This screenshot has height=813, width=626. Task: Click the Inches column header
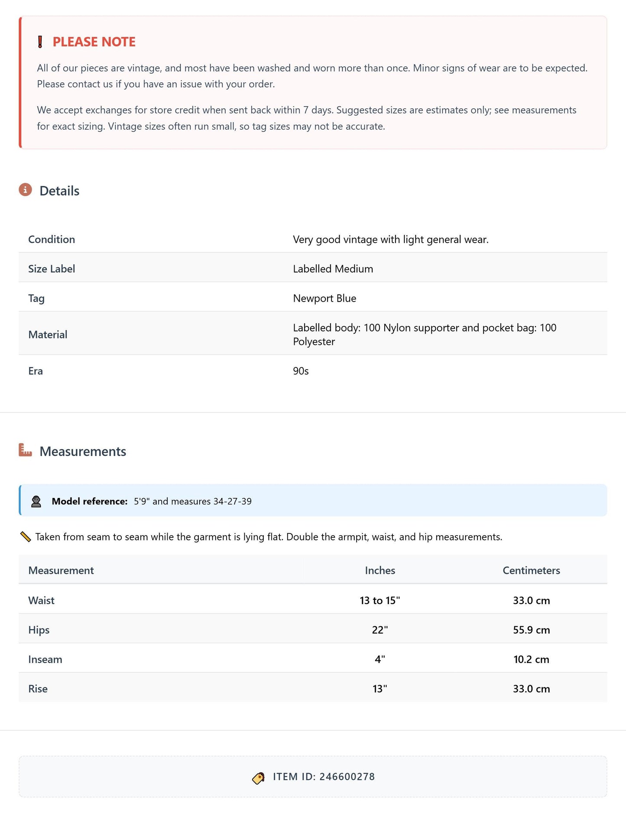[380, 570]
